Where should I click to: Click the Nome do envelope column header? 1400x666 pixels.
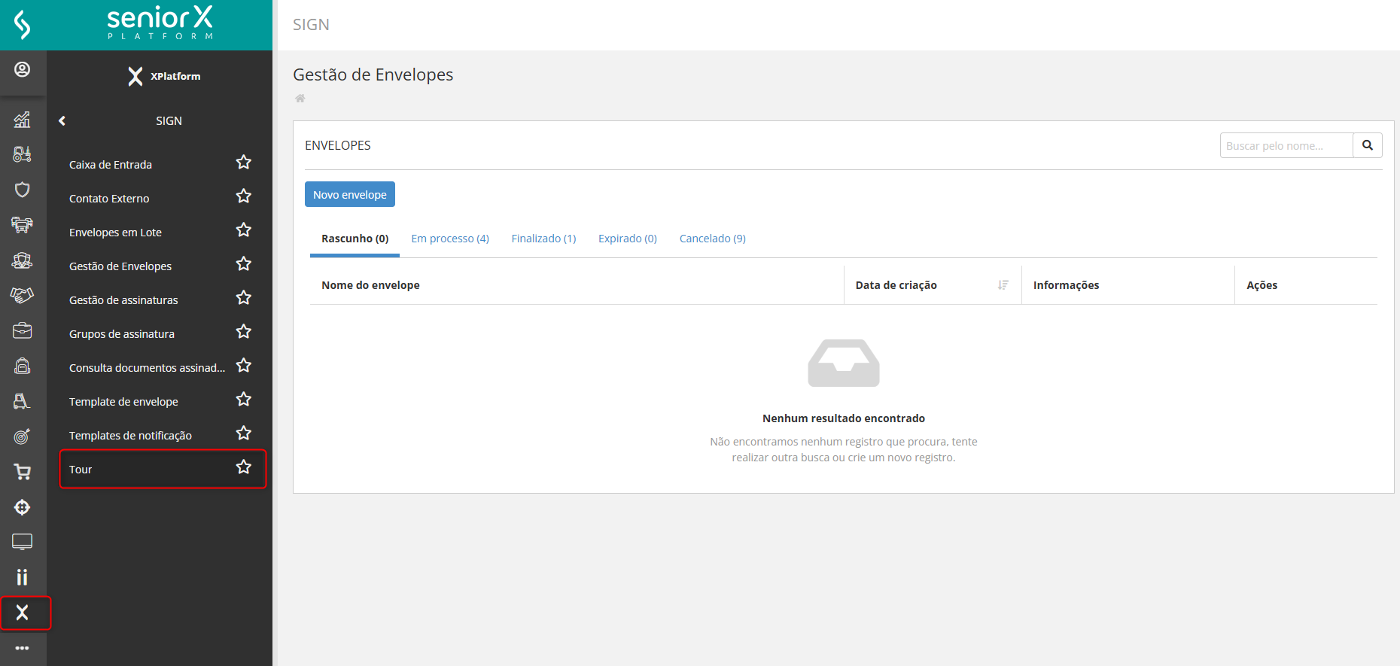click(370, 285)
